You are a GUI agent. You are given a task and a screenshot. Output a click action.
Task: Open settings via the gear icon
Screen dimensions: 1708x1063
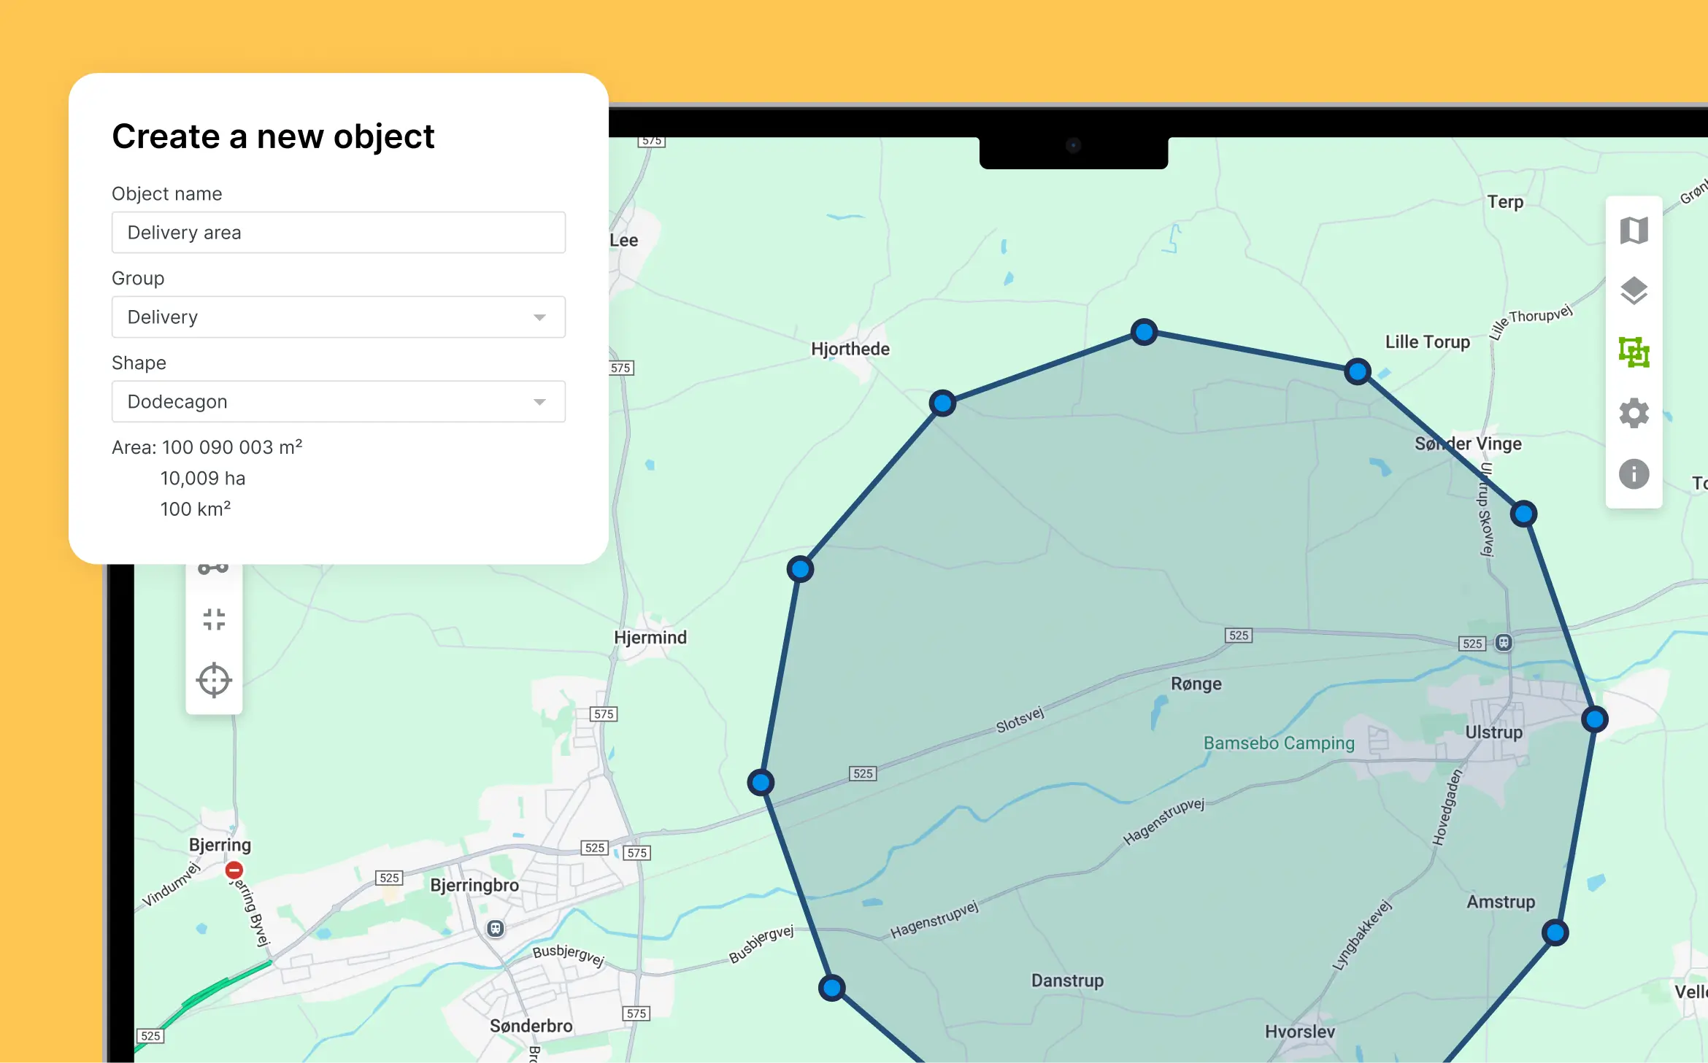1634,412
